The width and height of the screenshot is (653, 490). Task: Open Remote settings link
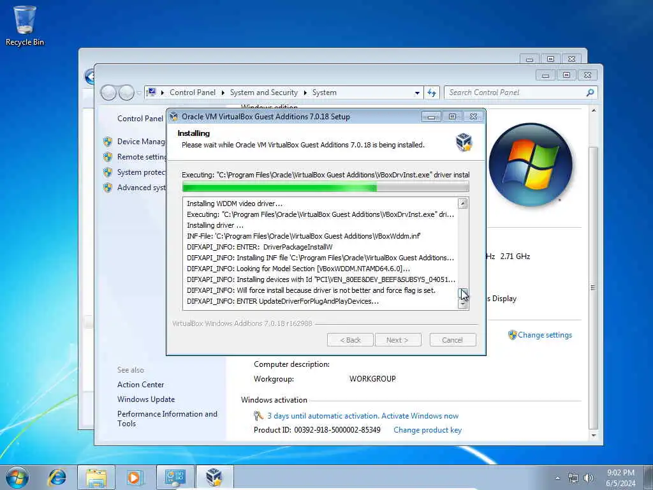click(x=142, y=157)
